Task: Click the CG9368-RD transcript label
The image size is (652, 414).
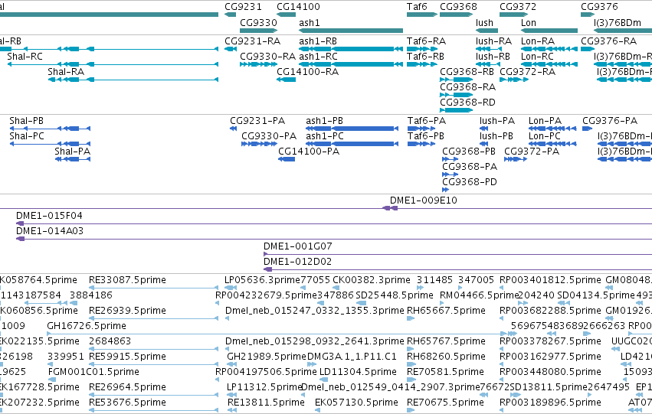Action: click(x=468, y=102)
